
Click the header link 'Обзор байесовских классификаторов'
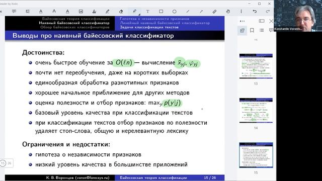pyautogui.click(x=75, y=27)
